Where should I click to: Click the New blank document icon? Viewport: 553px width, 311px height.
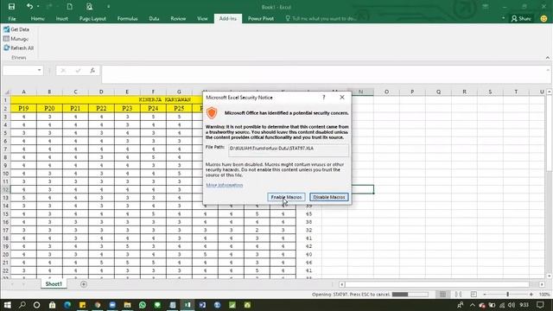point(69,6)
